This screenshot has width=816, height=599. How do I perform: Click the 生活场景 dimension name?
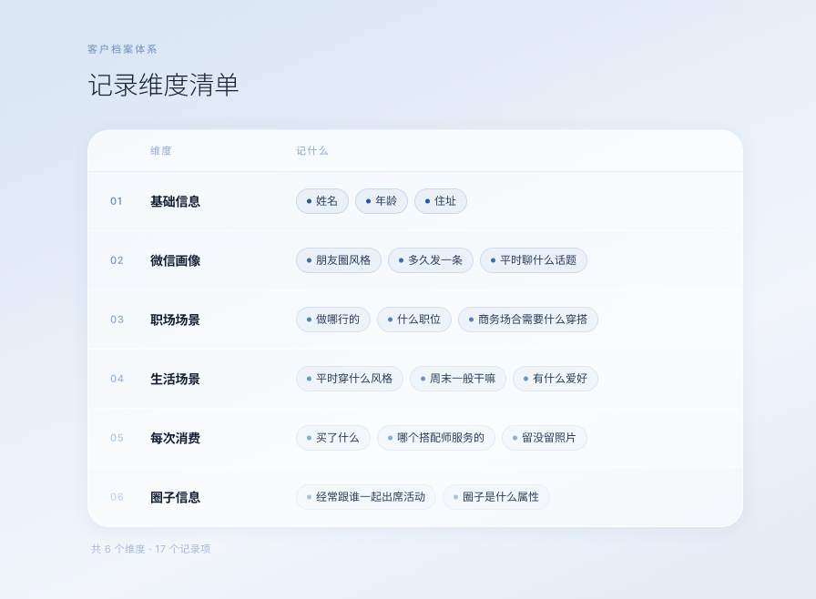(x=176, y=380)
